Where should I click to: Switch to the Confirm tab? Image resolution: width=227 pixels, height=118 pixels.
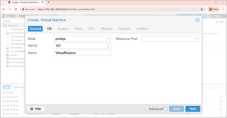141,29
